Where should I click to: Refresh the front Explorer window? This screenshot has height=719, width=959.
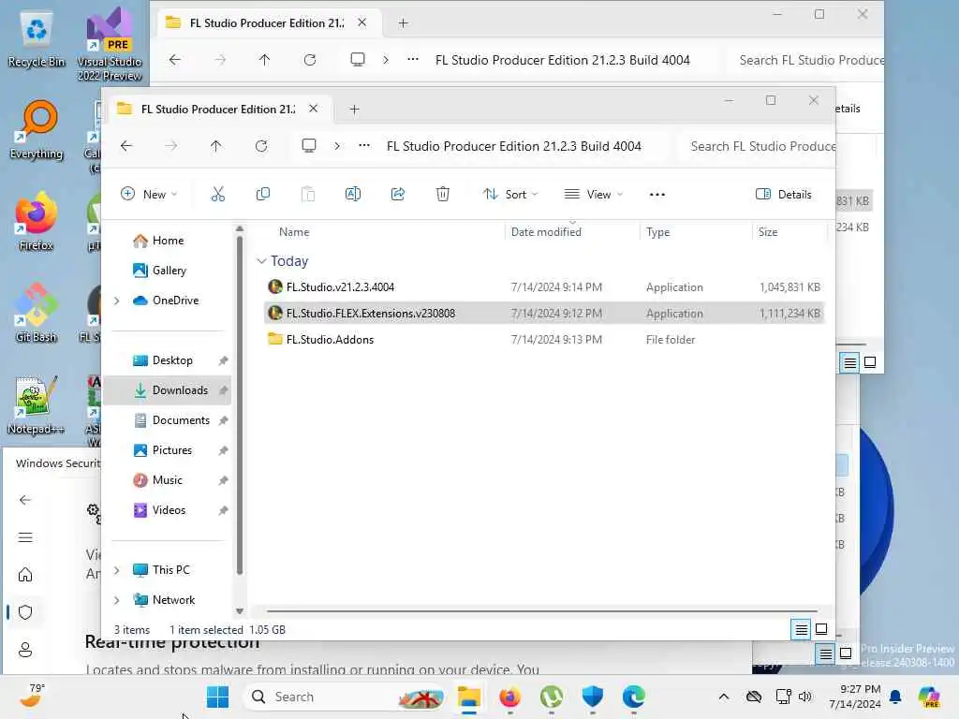(x=261, y=146)
